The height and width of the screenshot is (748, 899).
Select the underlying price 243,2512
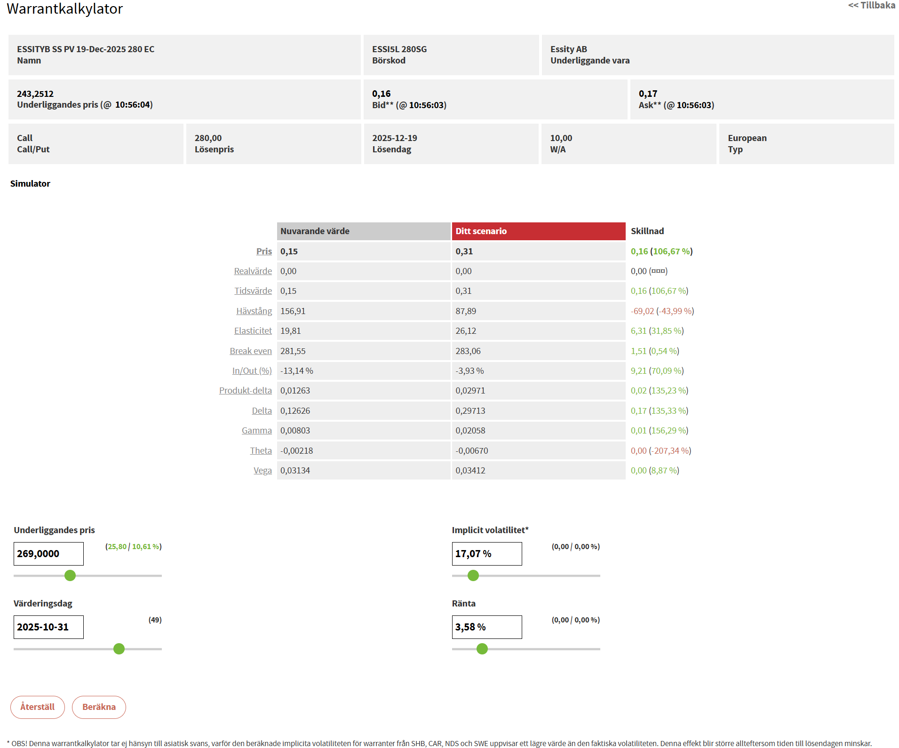point(35,94)
